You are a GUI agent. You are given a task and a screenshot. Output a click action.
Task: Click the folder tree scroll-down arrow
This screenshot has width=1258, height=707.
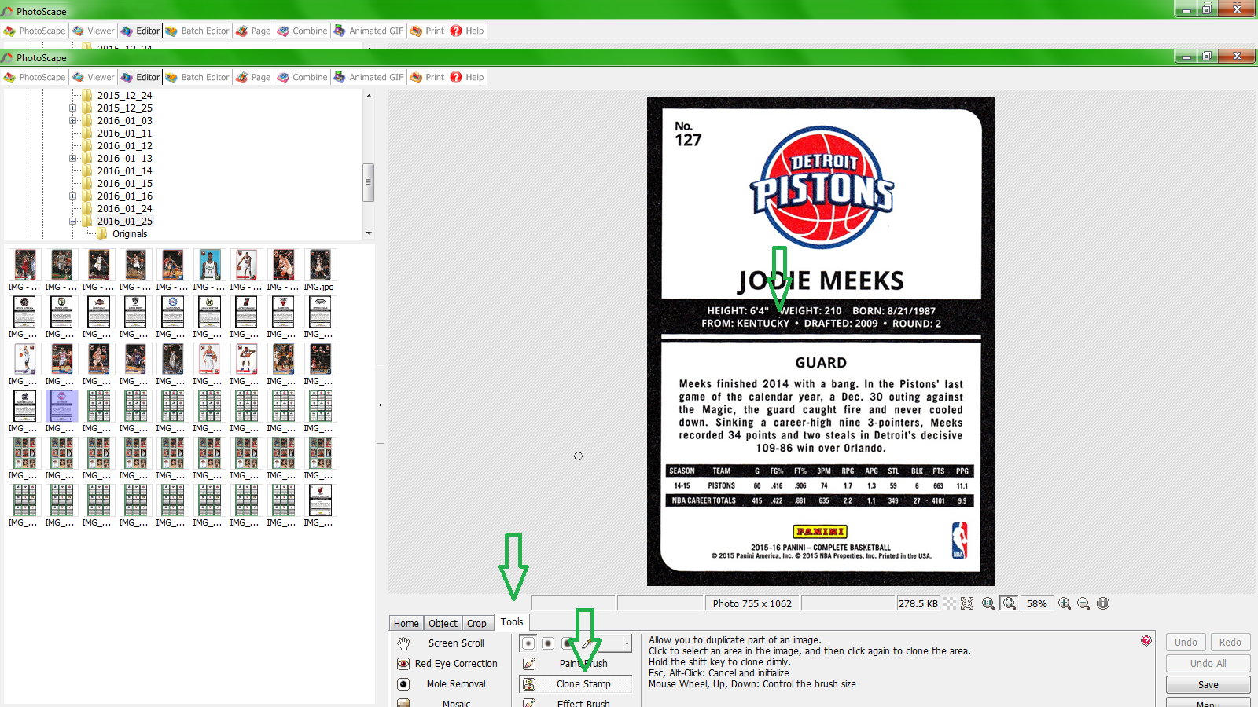(369, 233)
